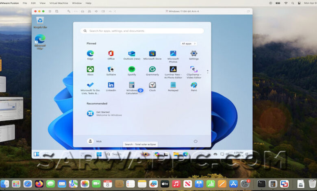
Task: Open Get Started recommended item
Action: pos(104,113)
